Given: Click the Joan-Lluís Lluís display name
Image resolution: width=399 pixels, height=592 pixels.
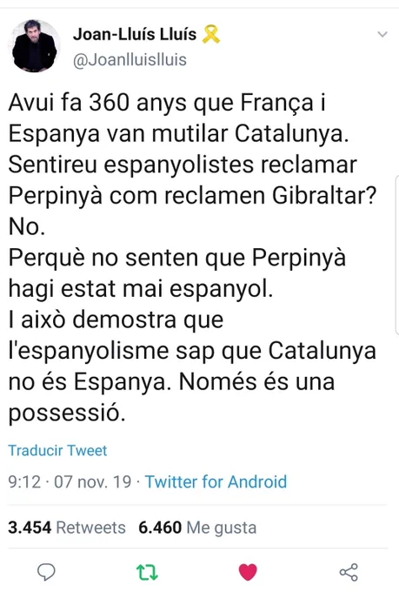Looking at the screenshot, I should 135,34.
